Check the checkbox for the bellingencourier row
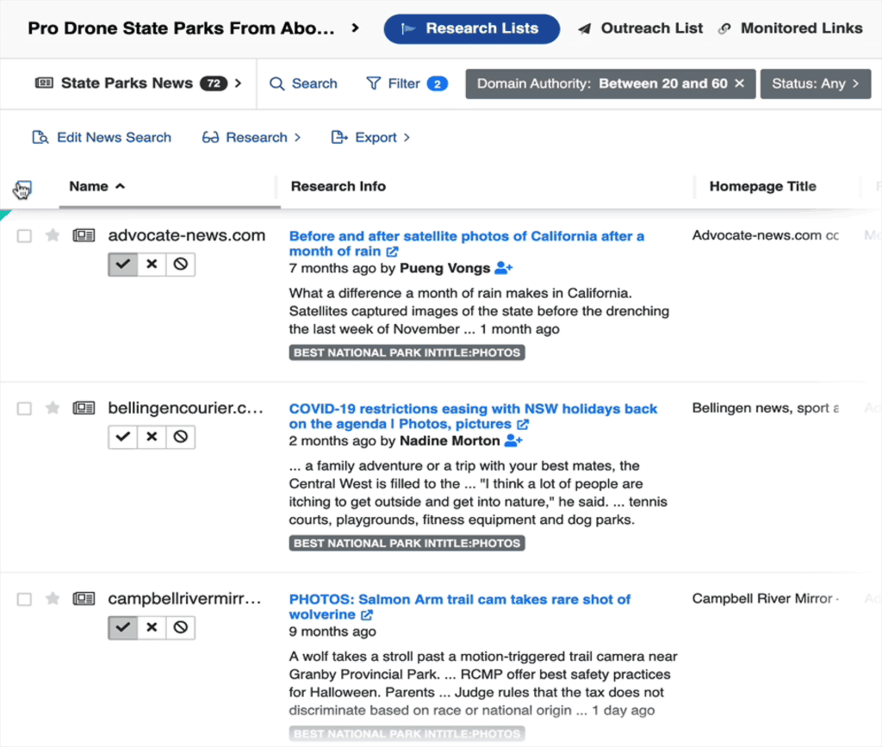 (24, 408)
